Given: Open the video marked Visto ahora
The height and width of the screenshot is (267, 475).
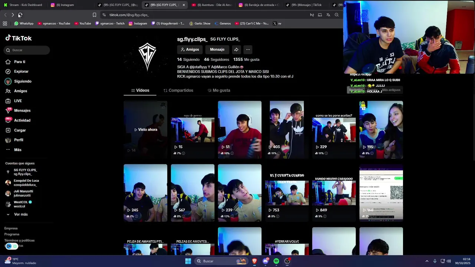Looking at the screenshot, I should point(145,129).
